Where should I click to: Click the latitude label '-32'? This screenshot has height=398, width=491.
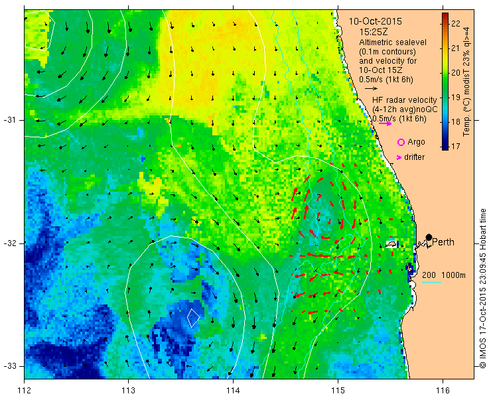pos(10,243)
